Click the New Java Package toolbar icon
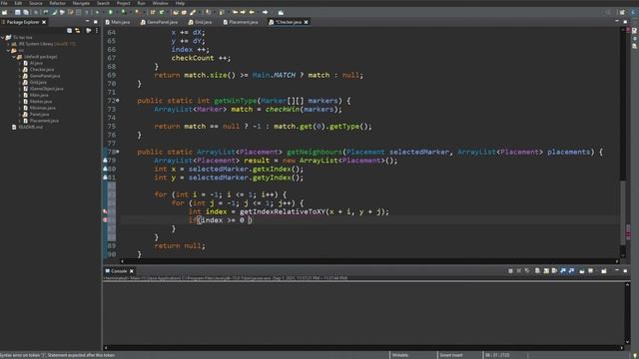The height and width of the screenshot is (359, 639). (x=153, y=12)
